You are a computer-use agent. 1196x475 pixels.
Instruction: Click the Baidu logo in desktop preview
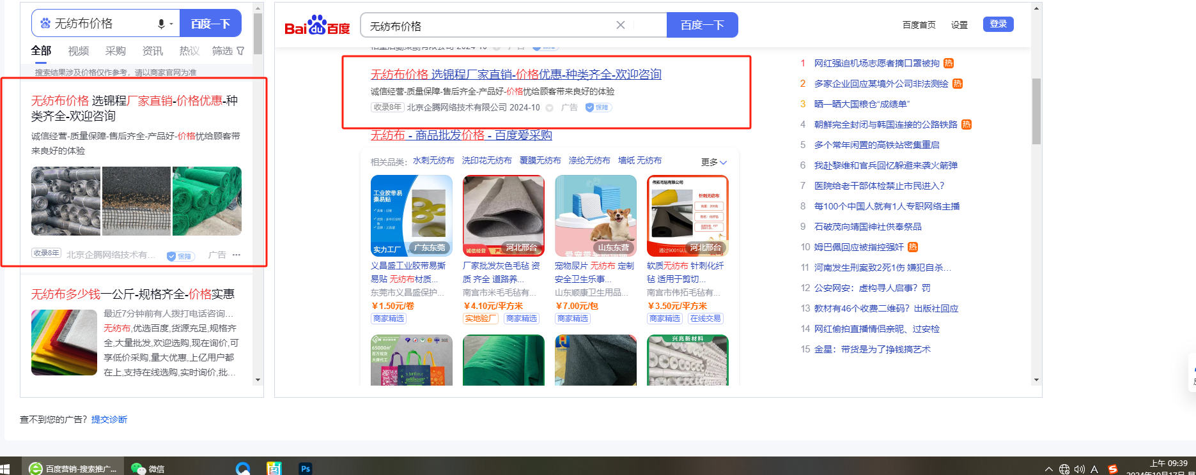click(317, 26)
